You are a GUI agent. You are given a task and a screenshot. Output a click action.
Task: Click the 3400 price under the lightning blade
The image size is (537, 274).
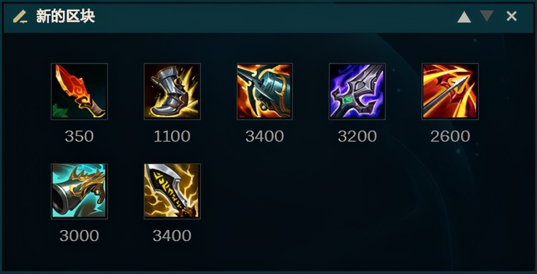(x=172, y=236)
